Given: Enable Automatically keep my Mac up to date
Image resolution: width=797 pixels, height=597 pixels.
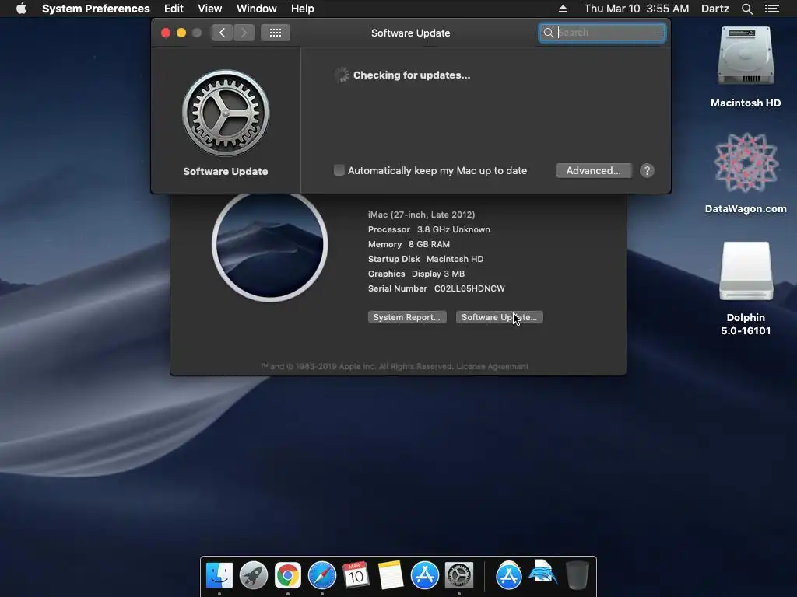Looking at the screenshot, I should pyautogui.click(x=339, y=170).
